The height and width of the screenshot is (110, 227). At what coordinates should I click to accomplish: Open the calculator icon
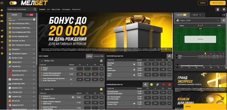(x=218, y=10)
